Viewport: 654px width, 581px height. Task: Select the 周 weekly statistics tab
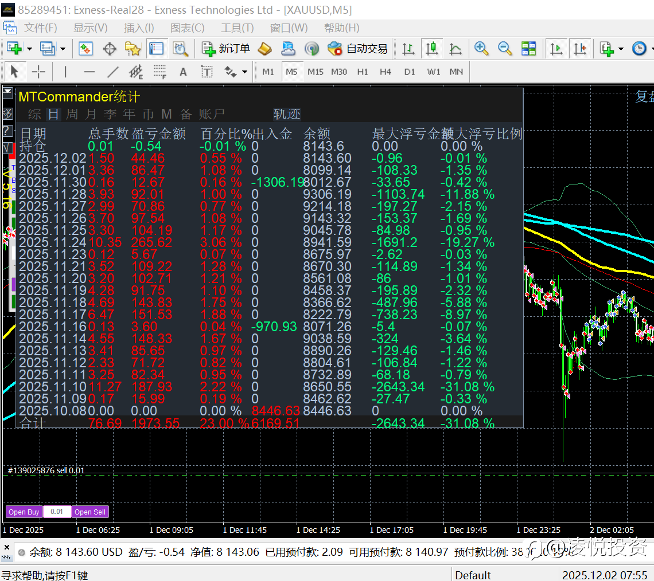pos(72,114)
